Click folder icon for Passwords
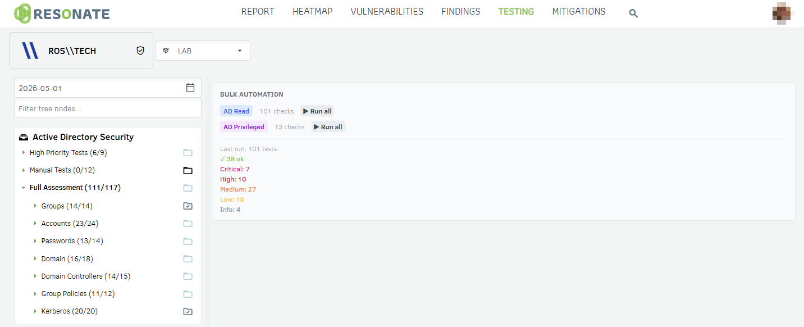 pos(188,241)
